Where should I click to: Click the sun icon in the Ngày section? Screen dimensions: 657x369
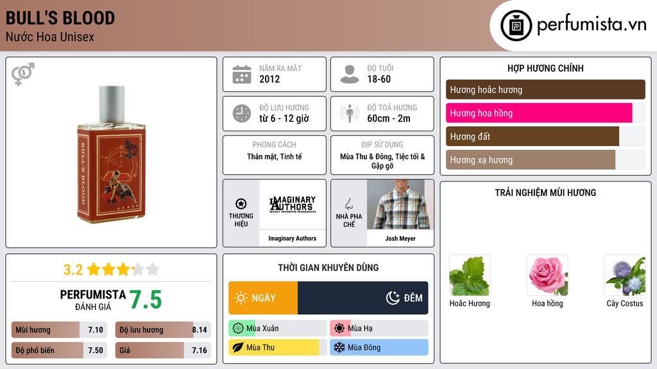click(x=241, y=298)
